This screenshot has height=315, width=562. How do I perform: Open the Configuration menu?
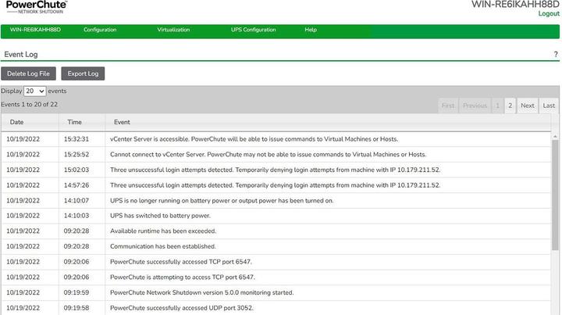pyautogui.click(x=100, y=30)
